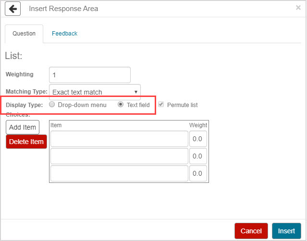Click the second Item text box
Screen dimensions: 307x241
click(119, 157)
